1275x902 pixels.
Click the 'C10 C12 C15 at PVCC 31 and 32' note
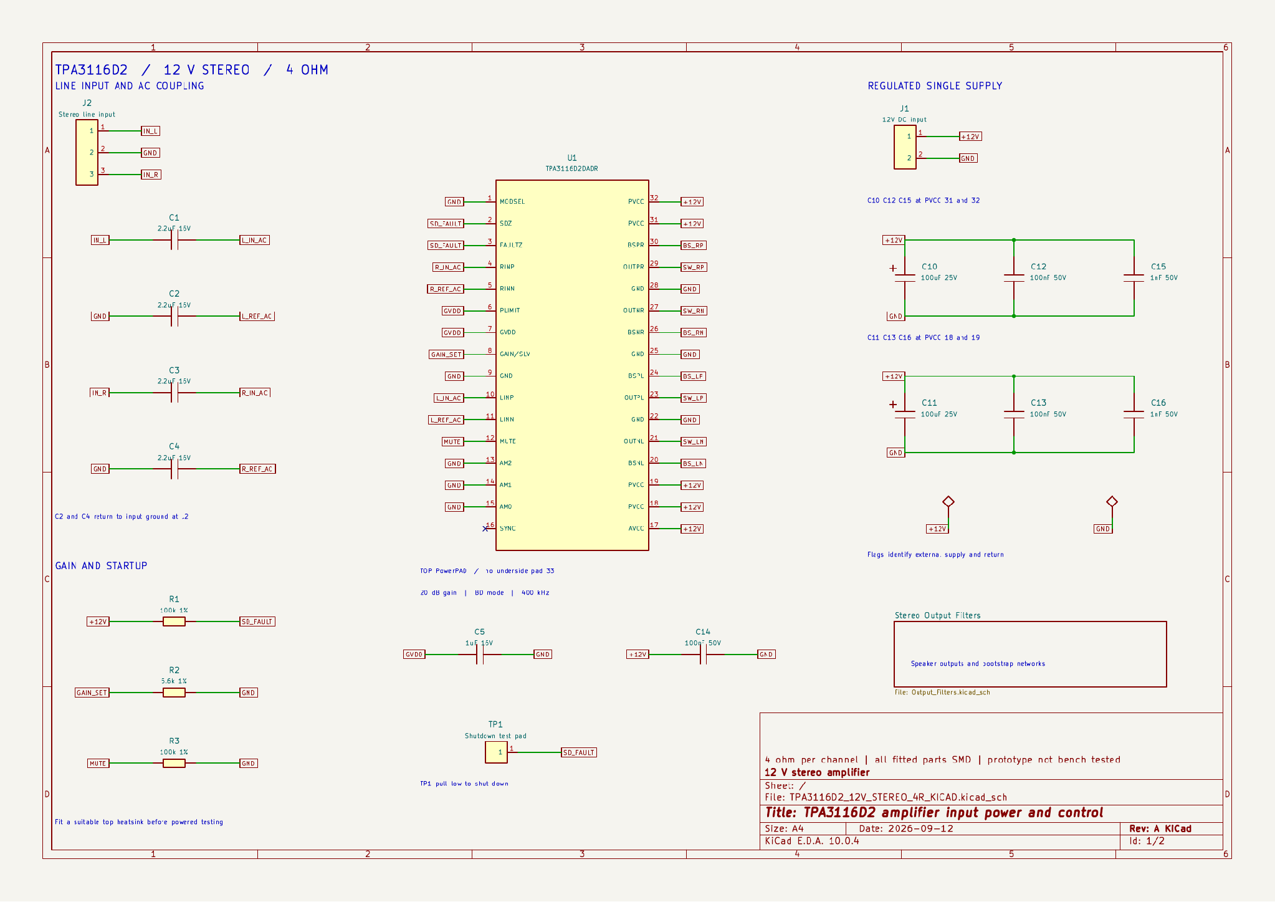point(924,201)
